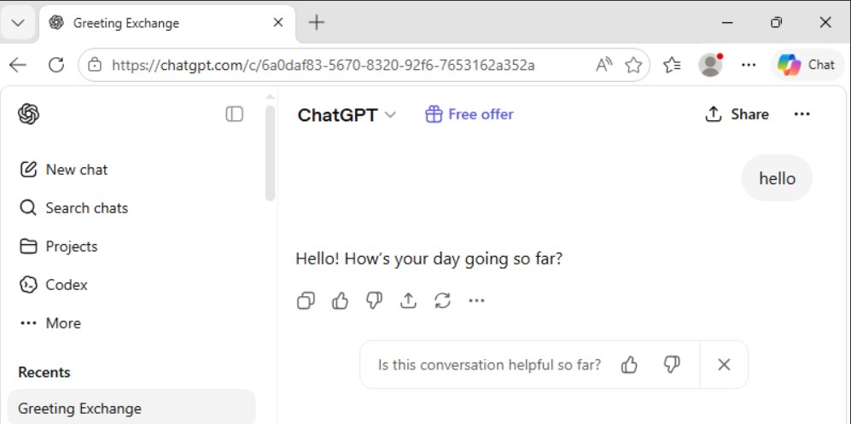Open the Favorites list icon

tap(673, 66)
